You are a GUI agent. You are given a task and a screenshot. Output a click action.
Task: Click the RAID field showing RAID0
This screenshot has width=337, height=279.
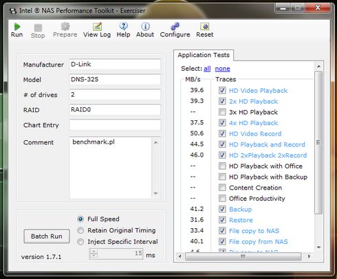coord(115,110)
